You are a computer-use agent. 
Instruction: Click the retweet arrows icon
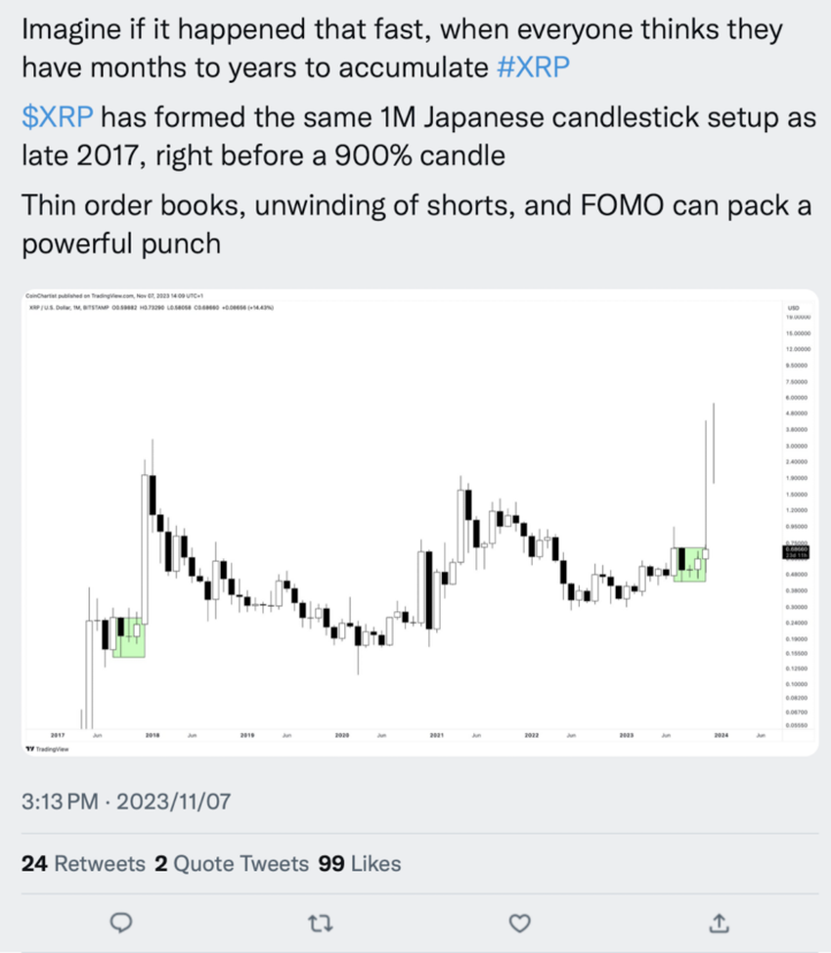(x=320, y=922)
